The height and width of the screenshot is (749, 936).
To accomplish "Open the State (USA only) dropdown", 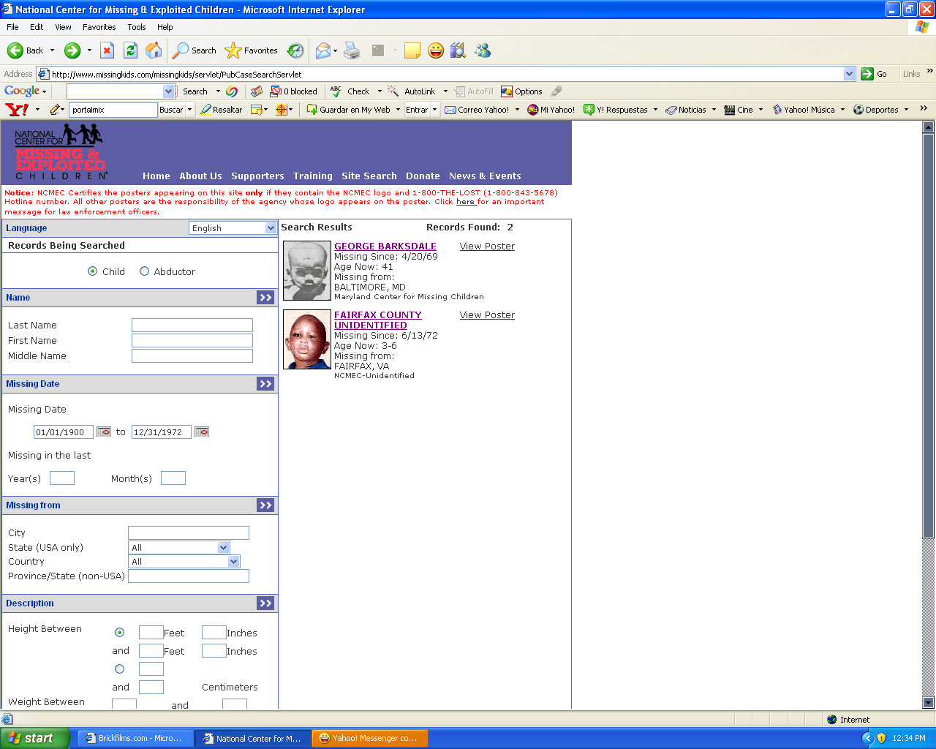I will 179,547.
